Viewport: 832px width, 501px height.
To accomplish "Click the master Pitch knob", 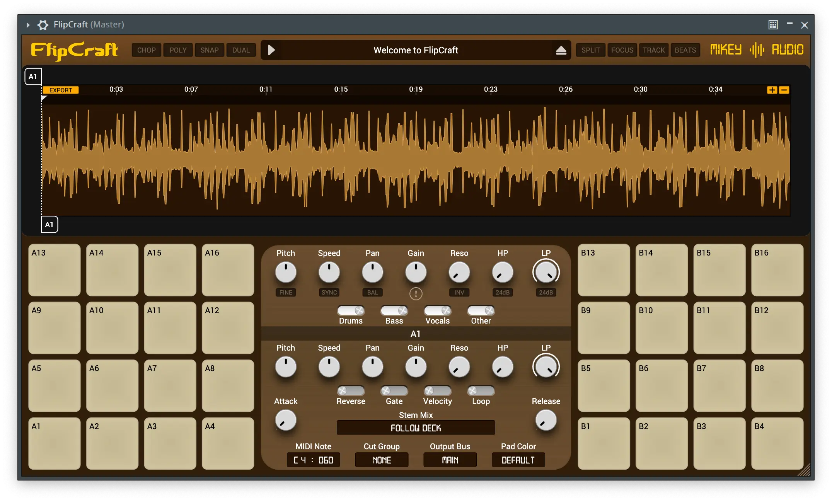I will coord(286,272).
